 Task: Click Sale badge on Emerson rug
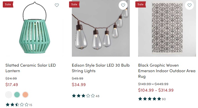141,4
